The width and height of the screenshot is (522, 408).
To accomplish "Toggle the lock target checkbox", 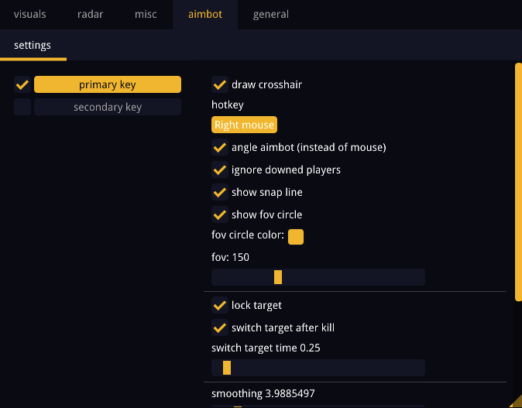I will tap(220, 305).
